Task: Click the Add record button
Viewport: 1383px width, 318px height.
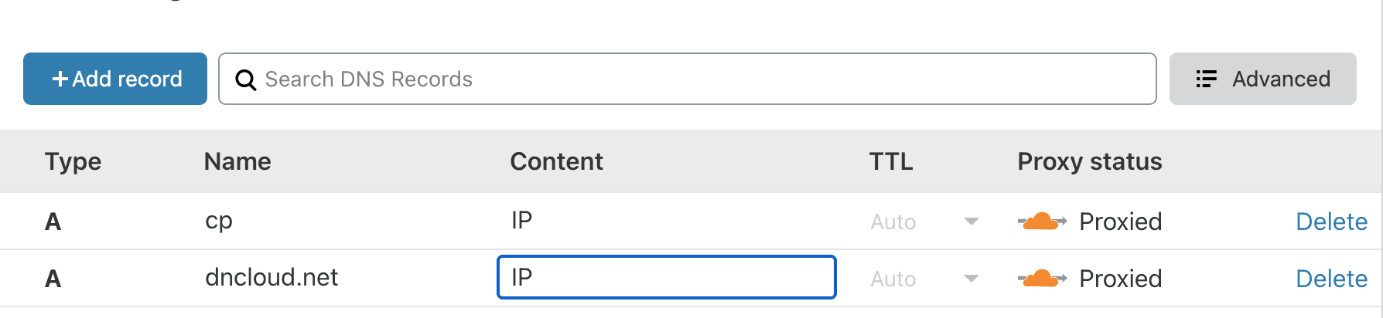Action: tap(115, 79)
